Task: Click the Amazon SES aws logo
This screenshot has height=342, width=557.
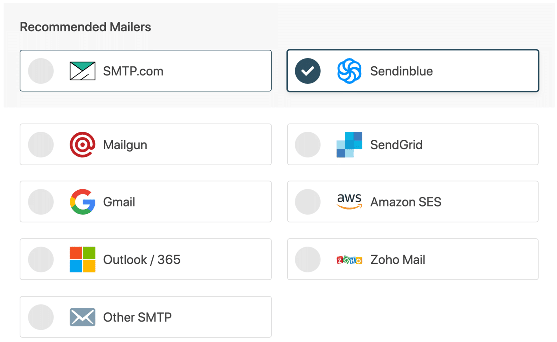Action: click(350, 201)
